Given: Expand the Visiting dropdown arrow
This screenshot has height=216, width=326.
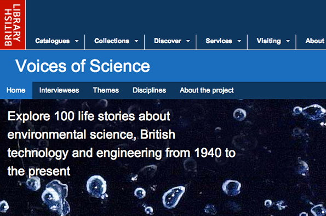Looking at the screenshot, I should click(288, 41).
